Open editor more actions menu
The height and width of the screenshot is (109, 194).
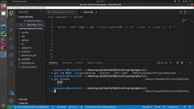(190, 12)
